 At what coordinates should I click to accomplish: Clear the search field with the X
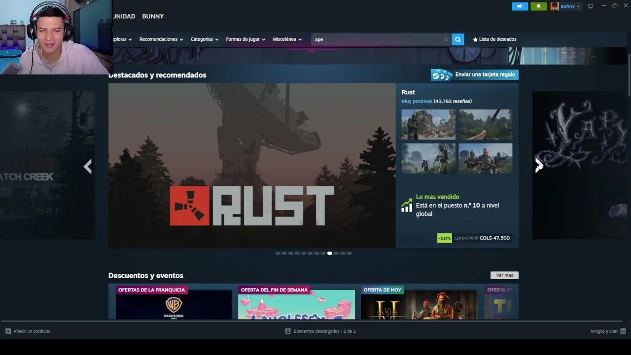[446, 39]
